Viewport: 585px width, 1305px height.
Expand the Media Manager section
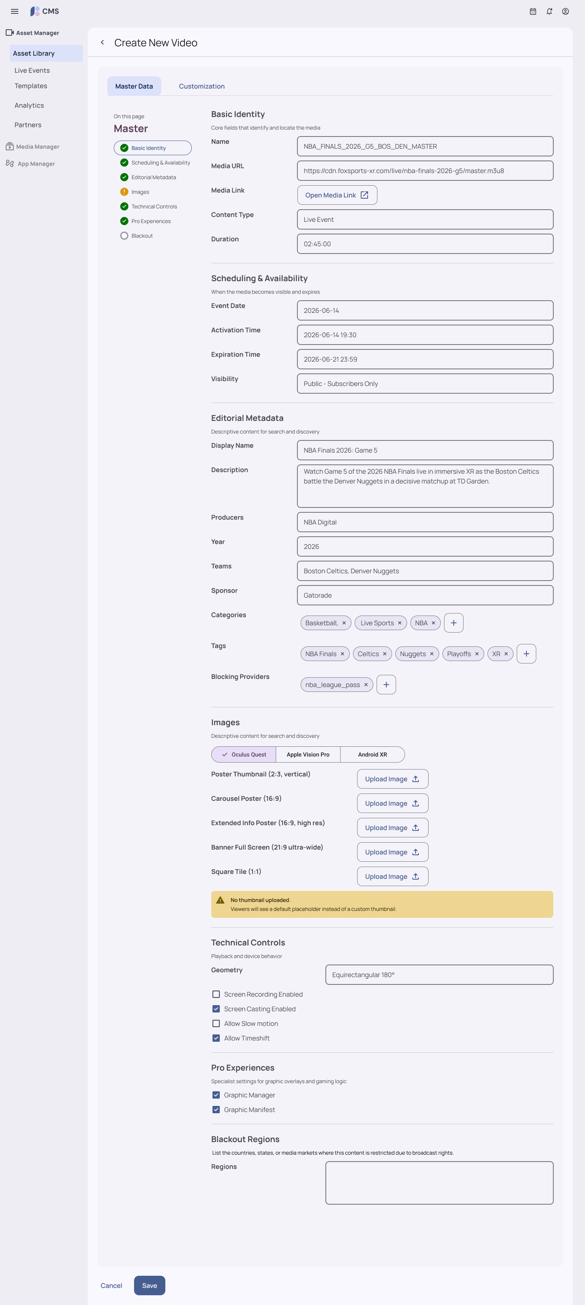click(x=32, y=146)
